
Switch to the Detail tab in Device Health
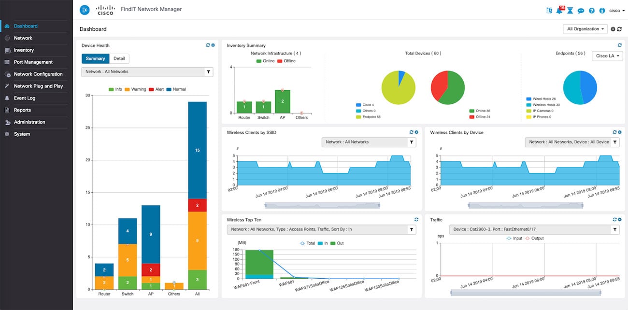pos(119,58)
